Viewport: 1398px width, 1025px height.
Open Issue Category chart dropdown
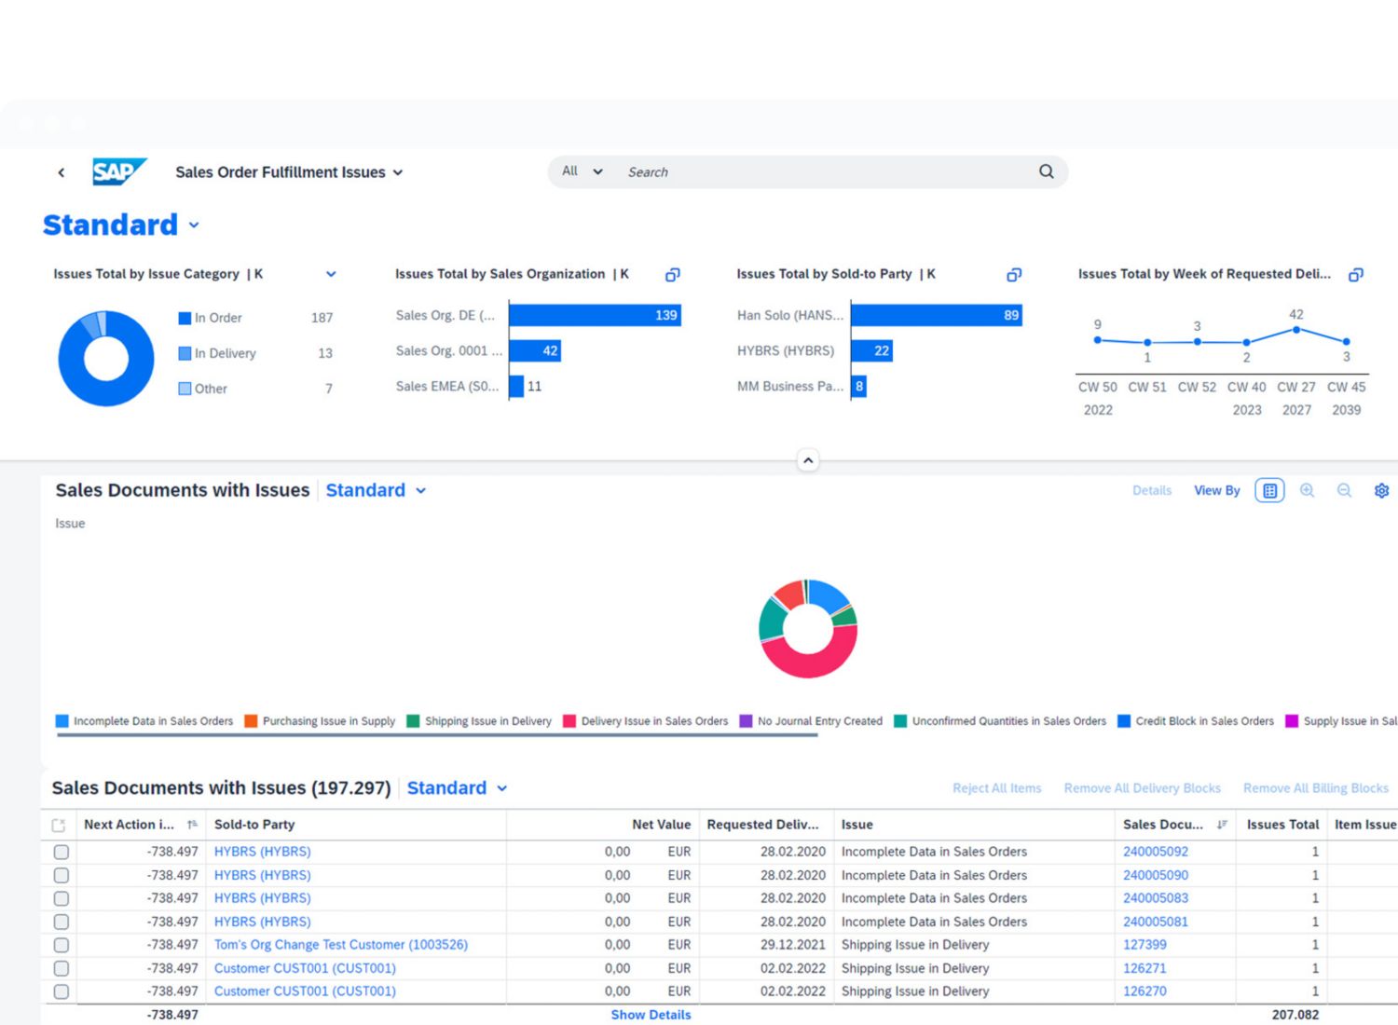[331, 274]
